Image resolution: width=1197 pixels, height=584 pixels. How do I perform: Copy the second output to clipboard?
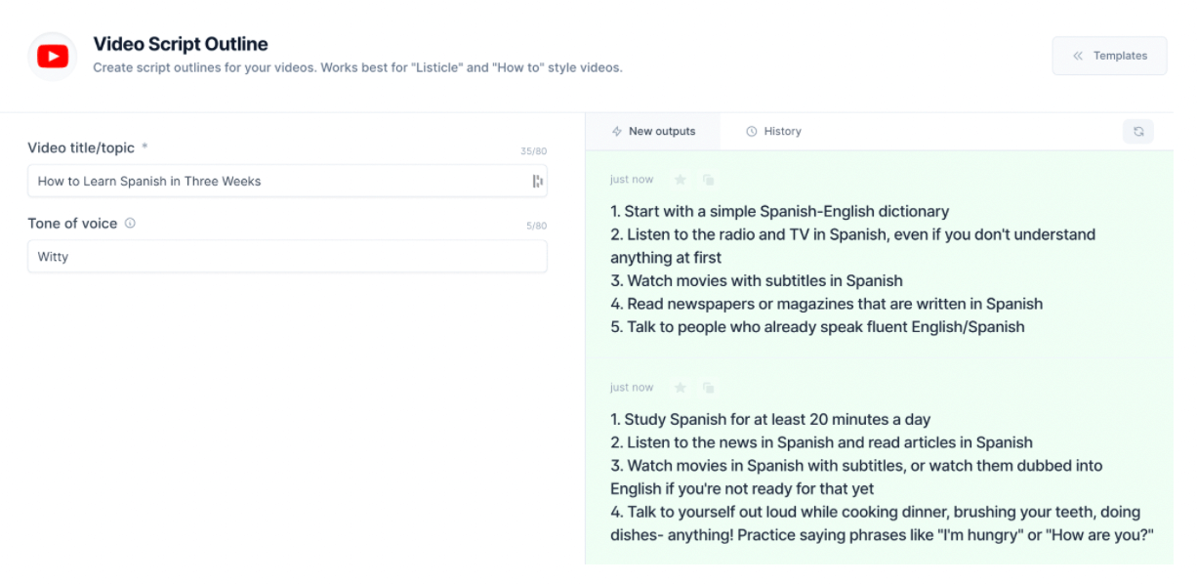pos(709,388)
